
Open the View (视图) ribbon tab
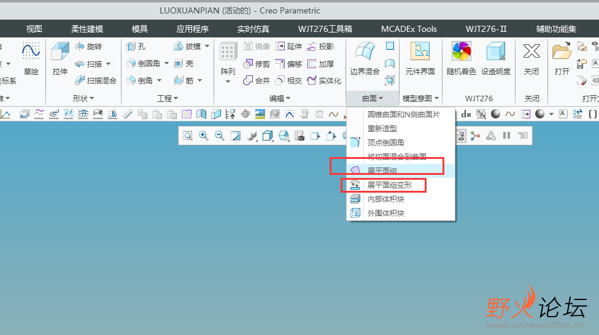pos(34,29)
